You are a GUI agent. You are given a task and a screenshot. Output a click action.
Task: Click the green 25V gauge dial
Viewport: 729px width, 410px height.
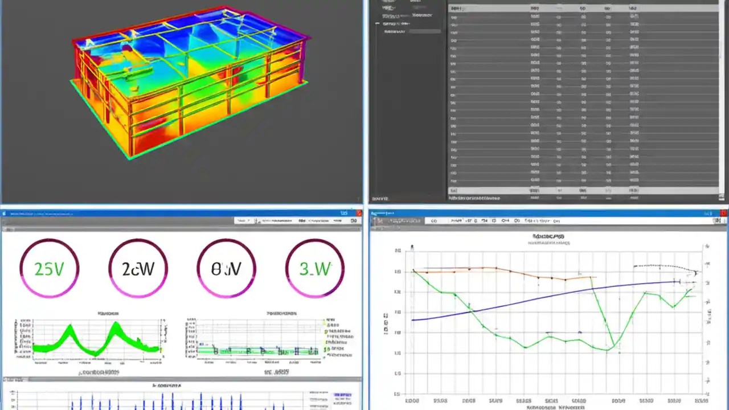click(49, 268)
